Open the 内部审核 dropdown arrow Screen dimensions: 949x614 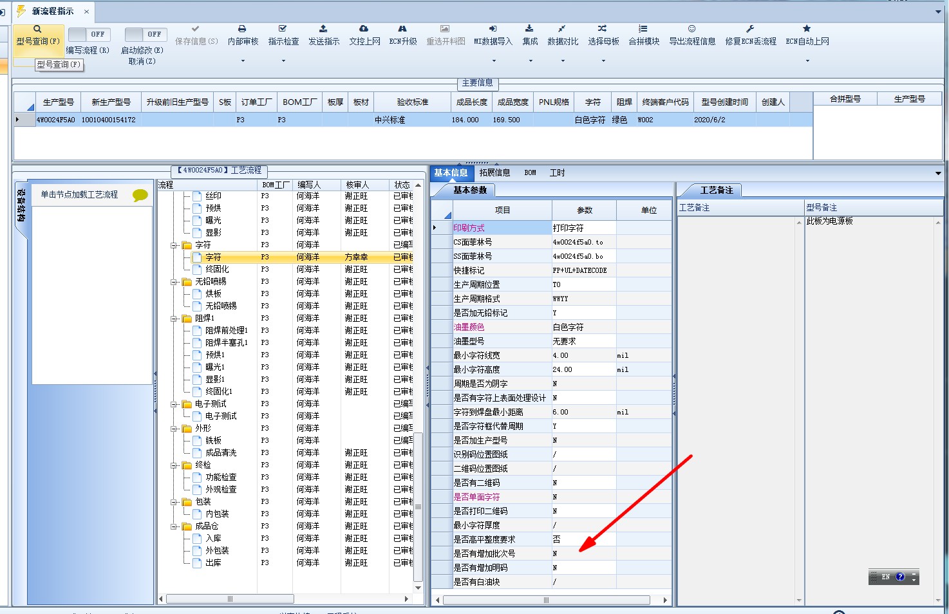(243, 61)
